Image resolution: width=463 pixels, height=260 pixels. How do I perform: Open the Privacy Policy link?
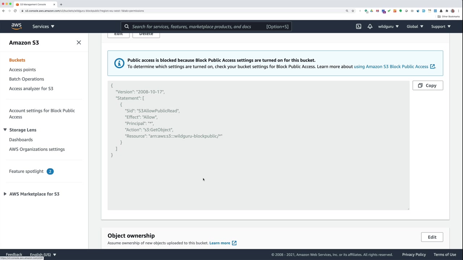tap(414, 255)
